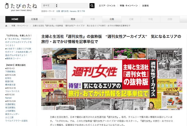Screen dimensions: 187x126
Task: Select the 近畿 region tab
Action: (x=131, y=19)
